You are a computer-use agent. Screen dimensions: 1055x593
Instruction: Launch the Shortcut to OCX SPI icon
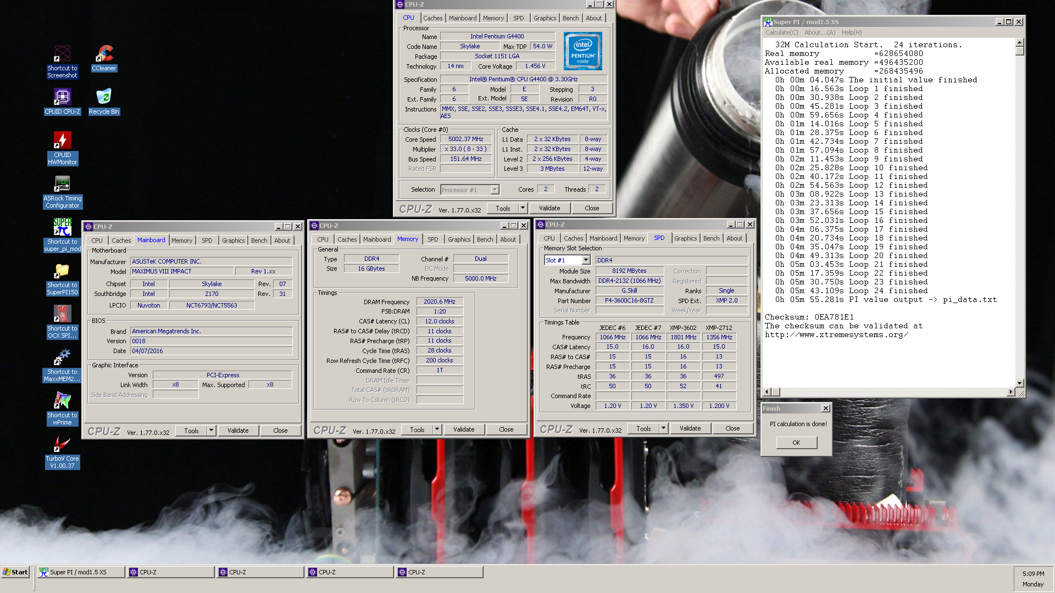coord(62,322)
